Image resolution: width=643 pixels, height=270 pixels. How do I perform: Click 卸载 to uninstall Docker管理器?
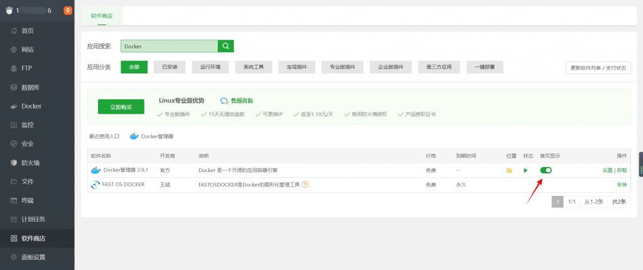pyautogui.click(x=622, y=170)
